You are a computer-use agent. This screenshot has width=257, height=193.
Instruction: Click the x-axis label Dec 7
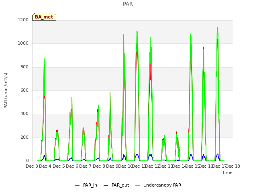[86, 166]
